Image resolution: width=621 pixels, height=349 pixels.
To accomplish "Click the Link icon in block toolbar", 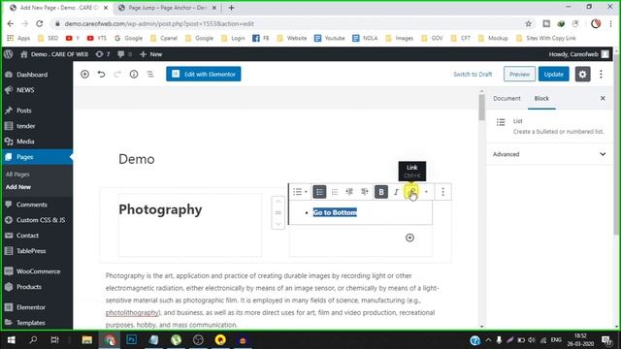I will [x=411, y=192].
